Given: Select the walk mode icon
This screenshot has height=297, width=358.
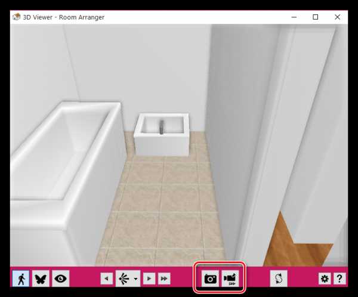Looking at the screenshot, I should [21, 279].
